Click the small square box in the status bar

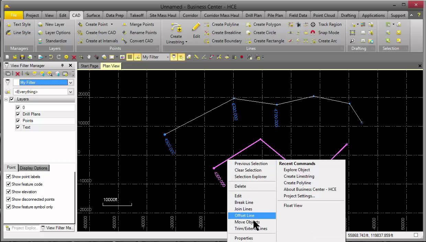click(x=416, y=235)
